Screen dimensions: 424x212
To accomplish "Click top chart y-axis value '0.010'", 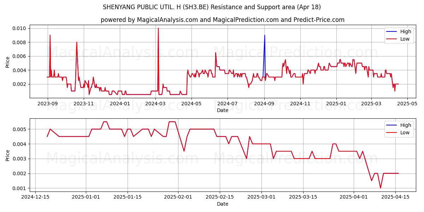I will pyautogui.click(x=20, y=28).
